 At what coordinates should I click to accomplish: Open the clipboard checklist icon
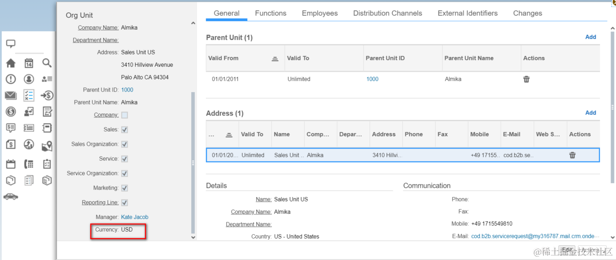(47, 164)
